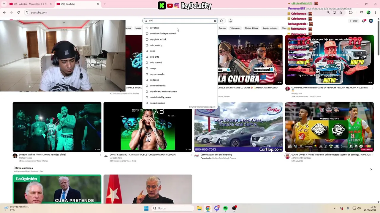The height and width of the screenshot is (213, 380).
Task: Open Michael Flores channel link
Action: point(25,158)
